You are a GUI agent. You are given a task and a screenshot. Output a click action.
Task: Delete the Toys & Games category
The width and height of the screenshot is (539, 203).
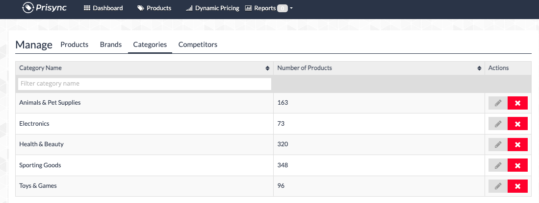tap(517, 186)
